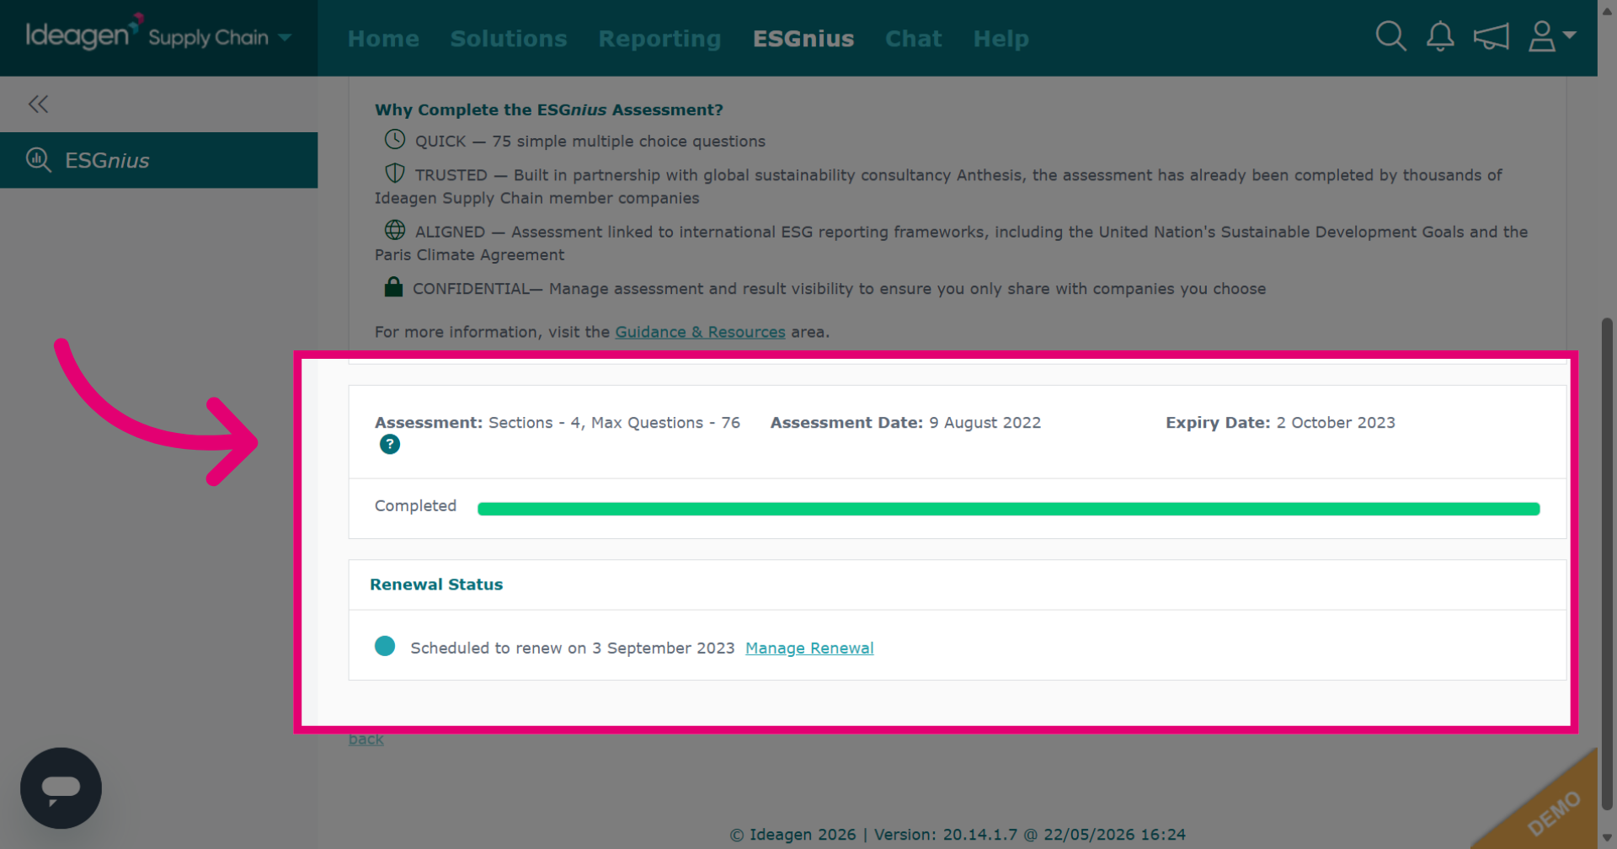1617x849 pixels.
Task: Follow the back link
Action: point(366,739)
